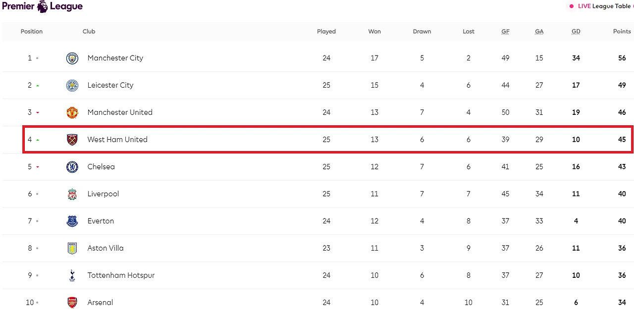Click the Leicester City club crest
This screenshot has height=314, width=634.
[x=72, y=86]
